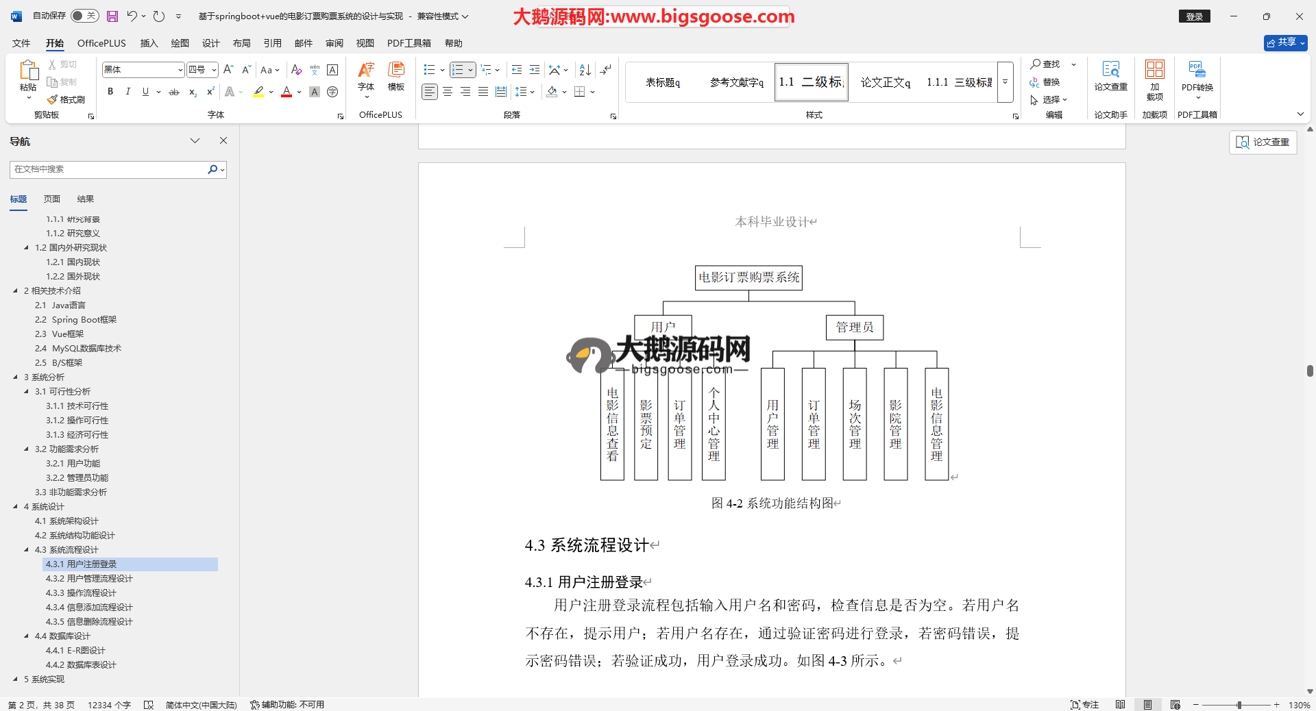1316x711 pixels.
Task: Click the Sort icon in paragraph group
Action: 585,70
